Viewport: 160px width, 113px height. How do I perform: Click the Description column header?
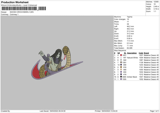132,53
